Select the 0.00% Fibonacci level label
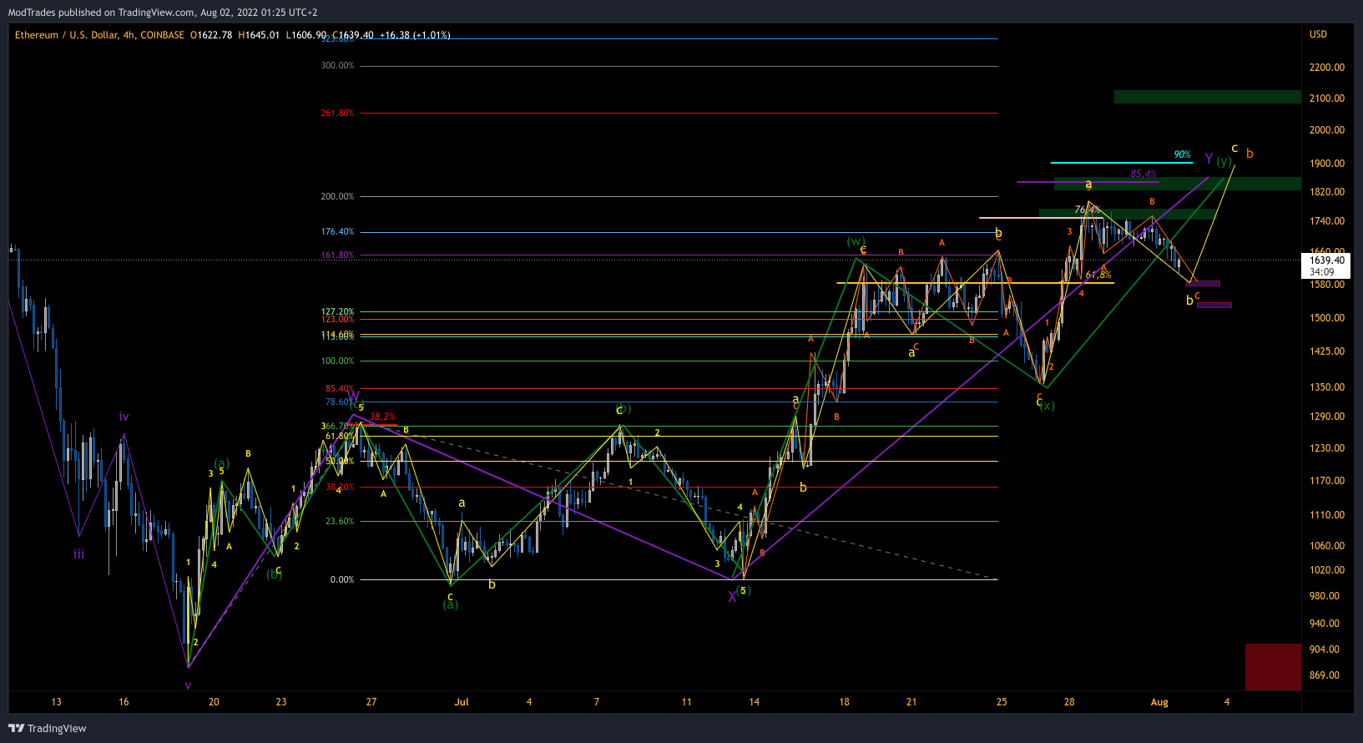The image size is (1363, 743). (342, 579)
